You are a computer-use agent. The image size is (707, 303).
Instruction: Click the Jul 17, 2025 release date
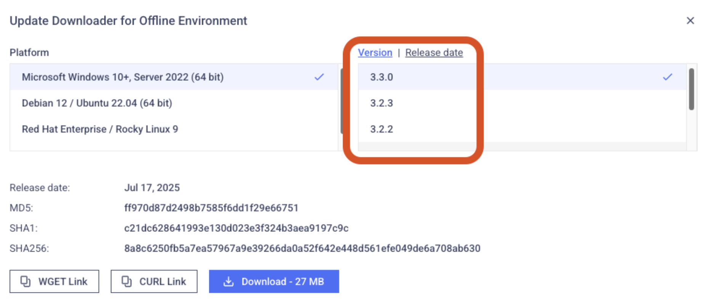152,188
